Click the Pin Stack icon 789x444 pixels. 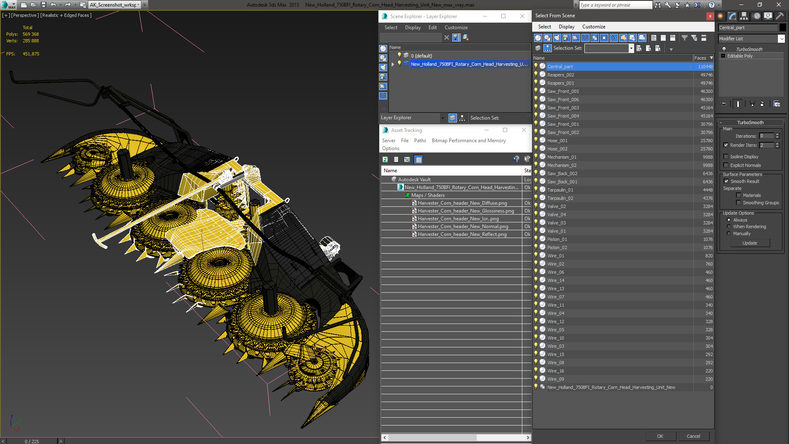pos(724,104)
